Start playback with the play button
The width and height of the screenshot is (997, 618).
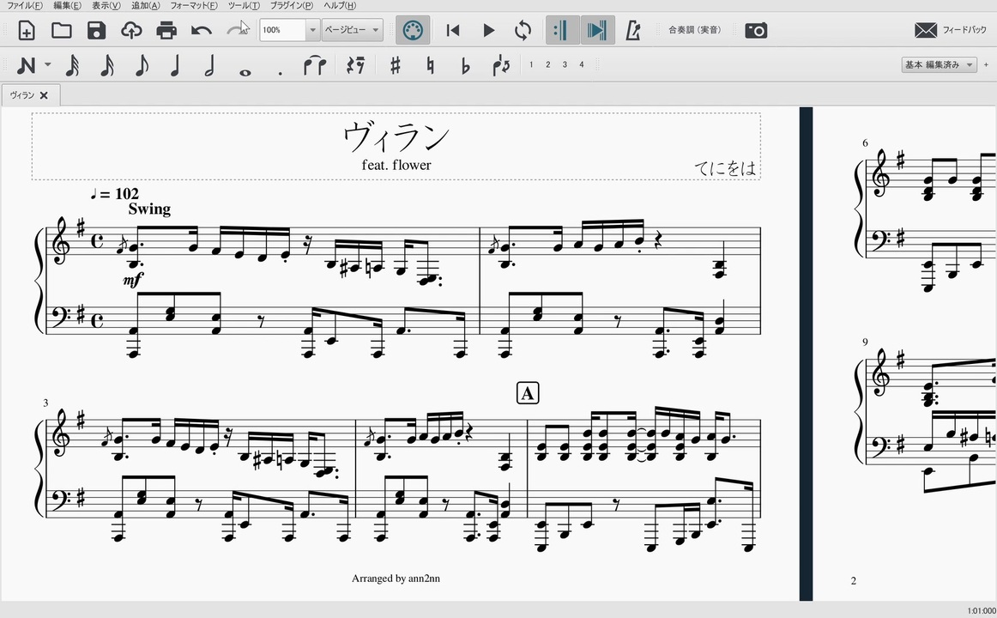coord(488,30)
